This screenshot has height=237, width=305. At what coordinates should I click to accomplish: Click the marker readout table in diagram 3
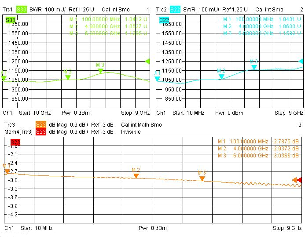[258, 149]
